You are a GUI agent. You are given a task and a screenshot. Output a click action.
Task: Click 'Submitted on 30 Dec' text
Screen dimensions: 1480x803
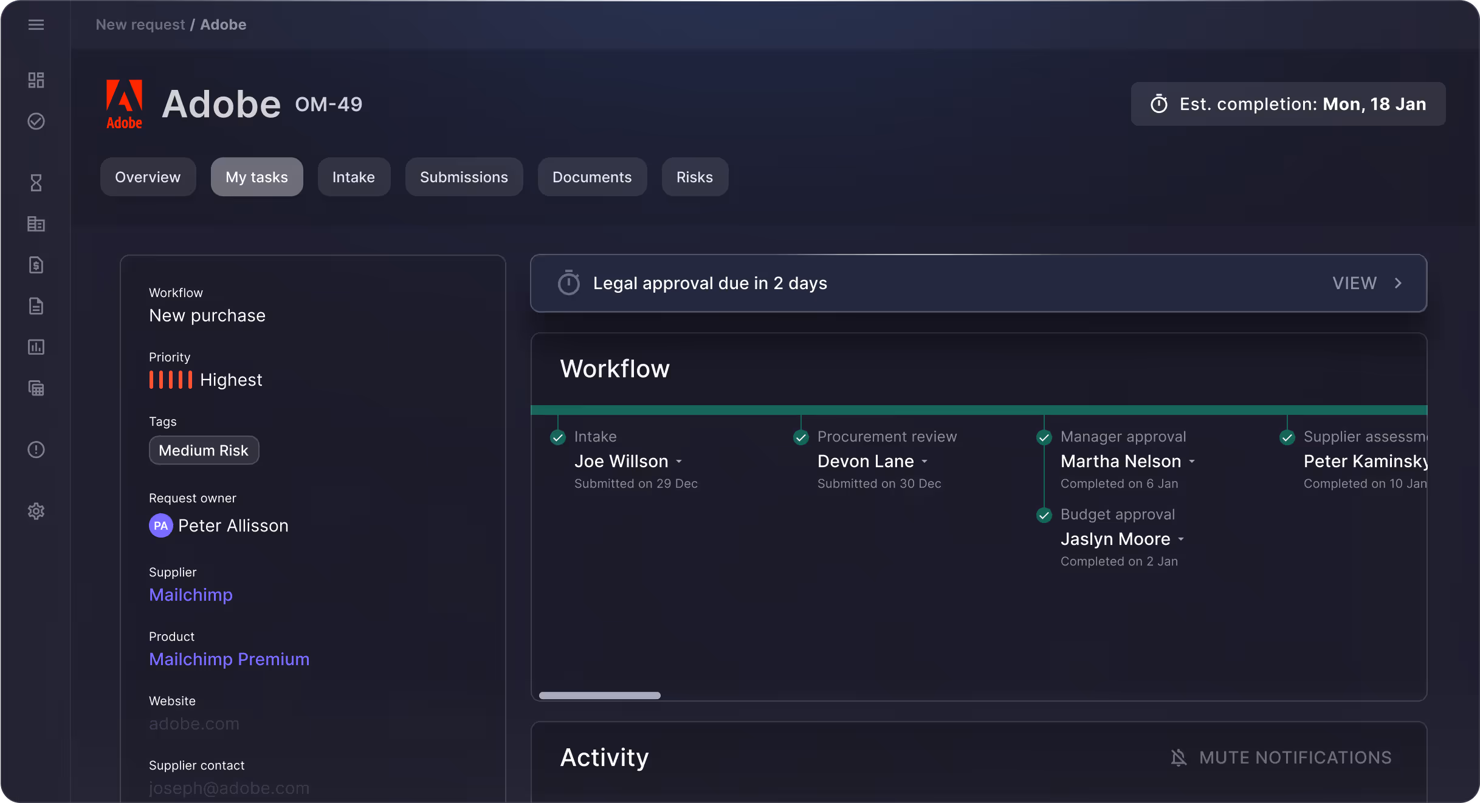coord(879,484)
